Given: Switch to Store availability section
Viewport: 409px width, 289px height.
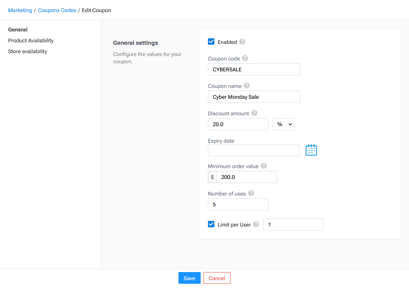Looking at the screenshot, I should 27,51.
